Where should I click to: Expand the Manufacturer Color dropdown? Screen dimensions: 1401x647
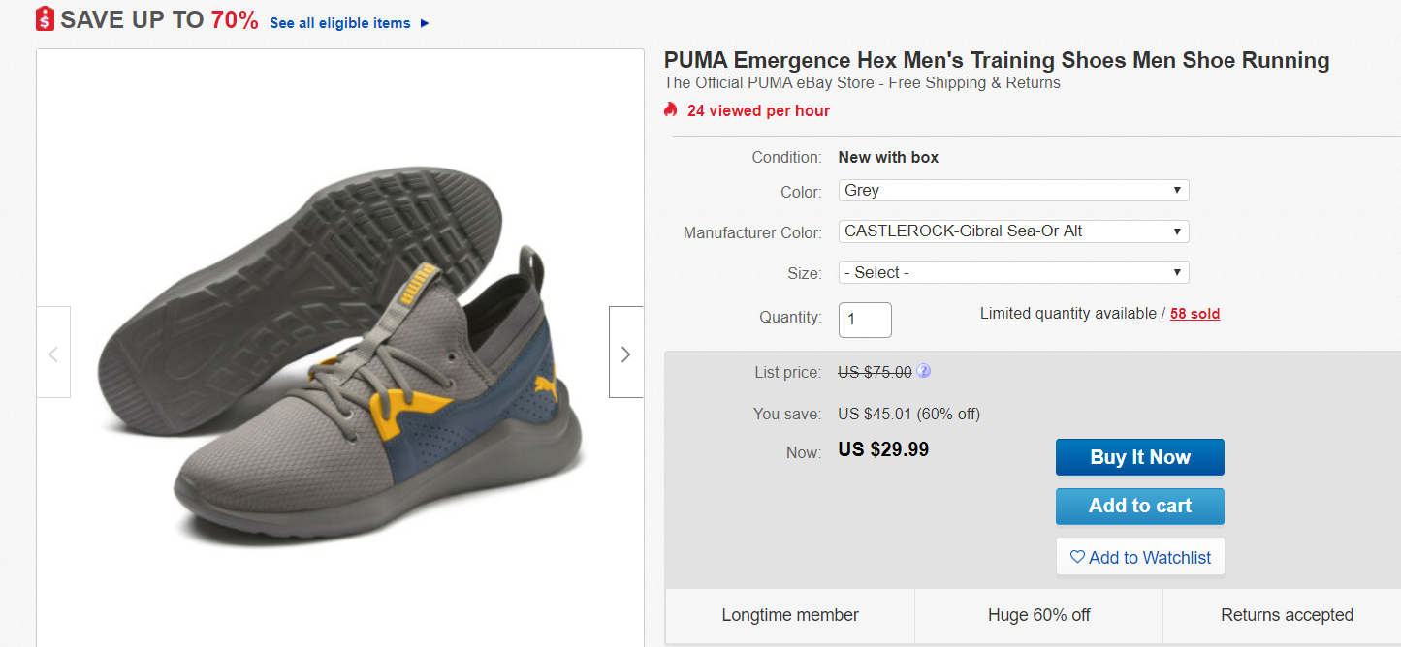[1013, 231]
